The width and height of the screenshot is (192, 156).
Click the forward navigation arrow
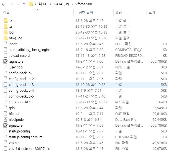(x=12, y=4)
